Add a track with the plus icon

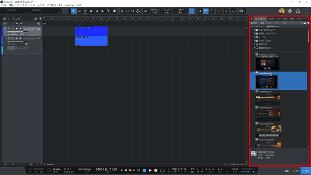pos(40,19)
